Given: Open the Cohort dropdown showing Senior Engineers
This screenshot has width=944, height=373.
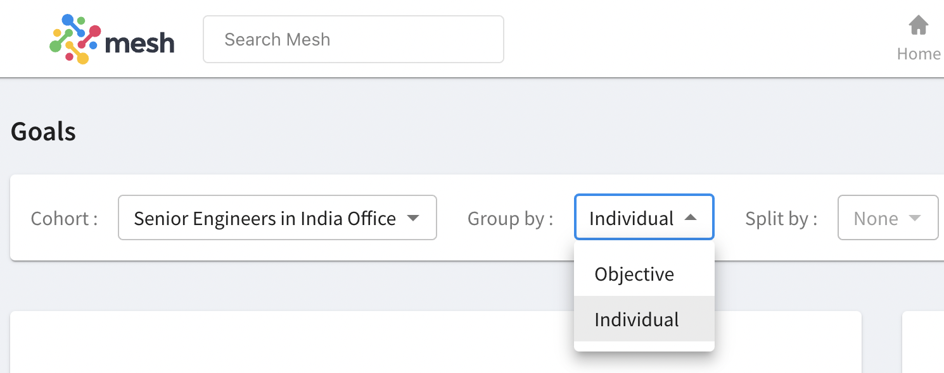Looking at the screenshot, I should click(x=277, y=217).
